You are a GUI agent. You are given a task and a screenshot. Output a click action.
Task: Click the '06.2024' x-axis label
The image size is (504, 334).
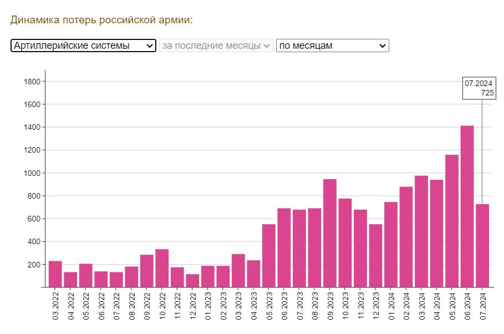(x=467, y=306)
